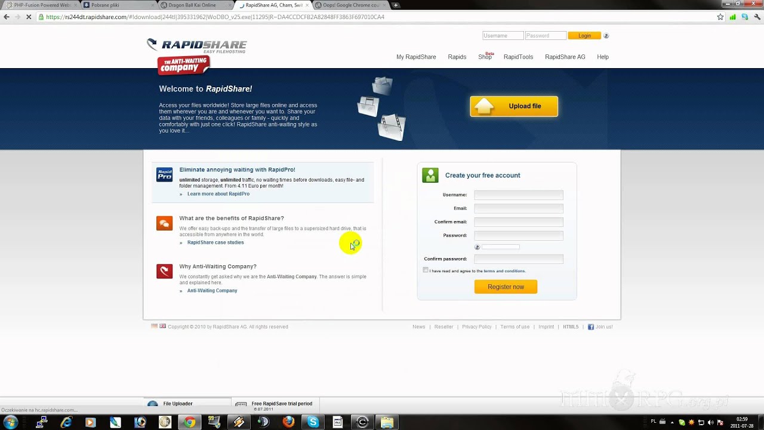Open RapidShare case studies link
The height and width of the screenshot is (430, 764).
click(215, 242)
